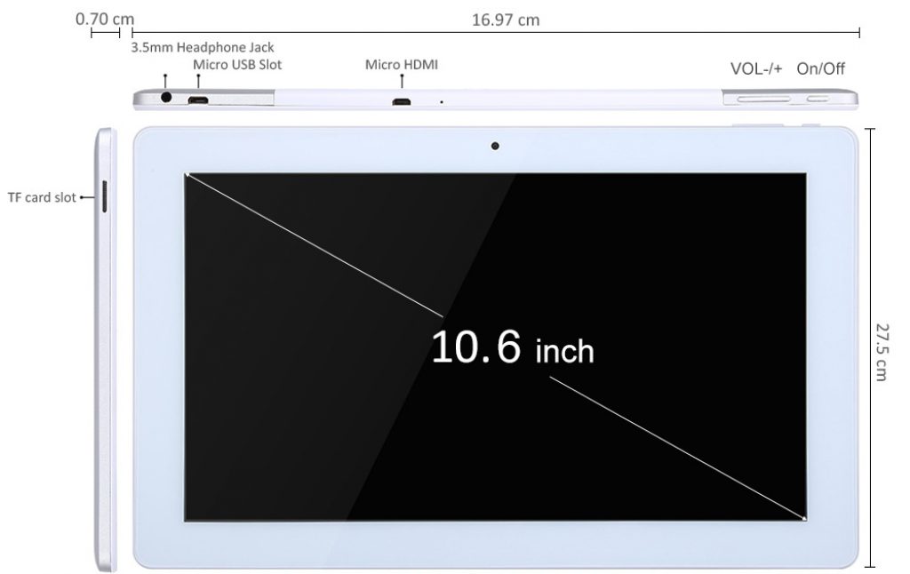
Task: Select the "Micro HDMI" label text
Action: (402, 65)
